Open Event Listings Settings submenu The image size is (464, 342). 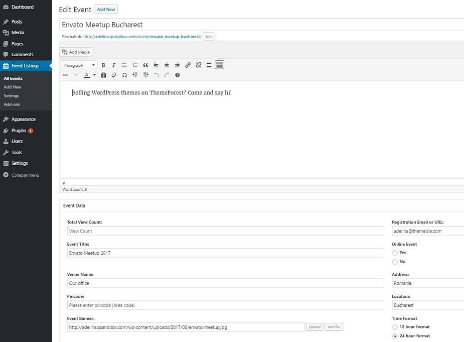[11, 96]
